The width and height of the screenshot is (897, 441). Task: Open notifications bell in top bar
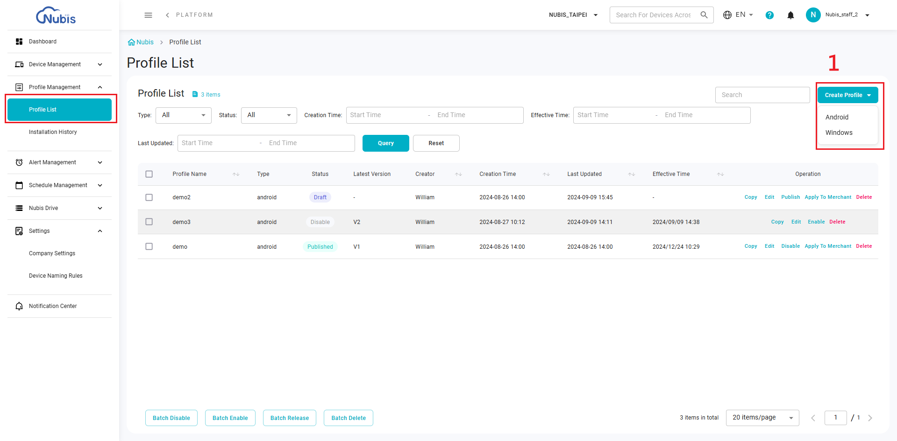pos(790,15)
